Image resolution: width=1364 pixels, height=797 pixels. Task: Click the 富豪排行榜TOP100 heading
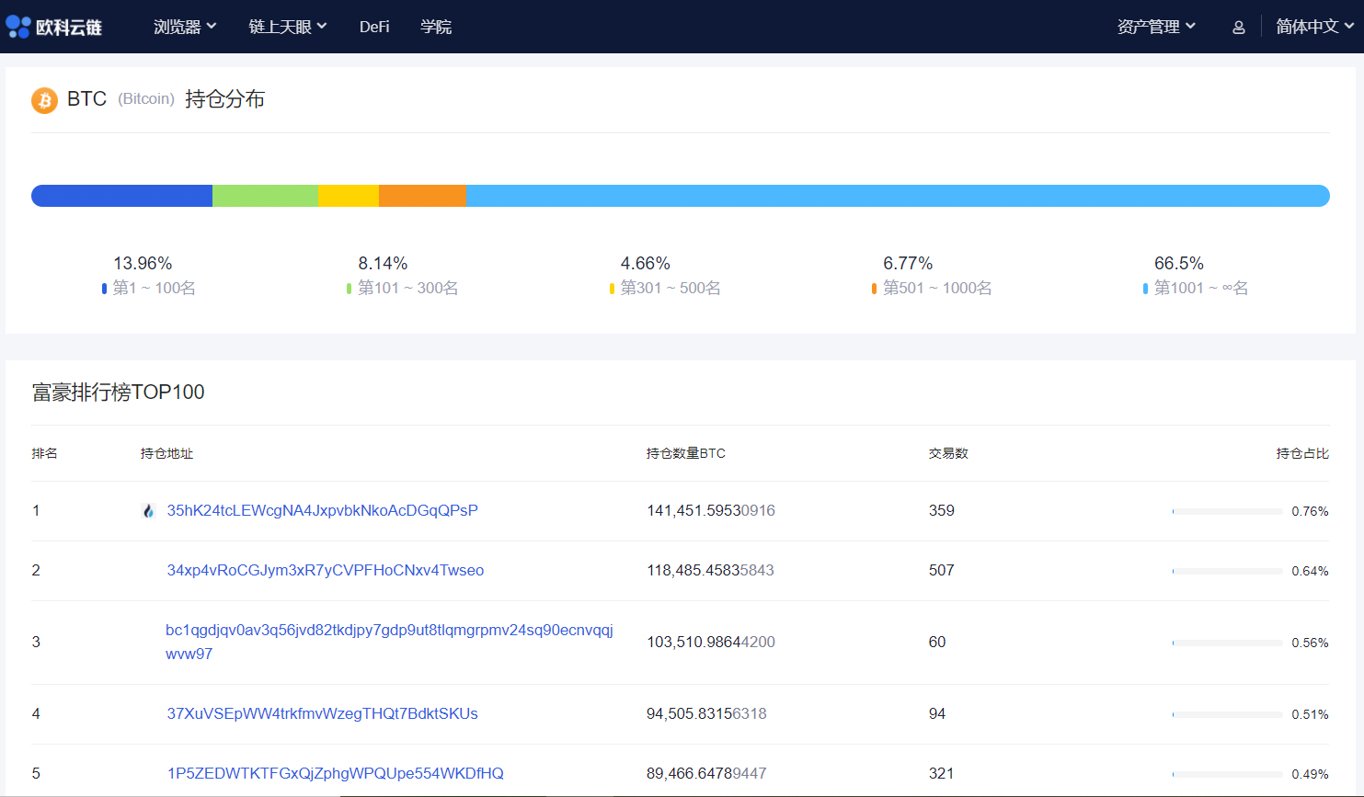[119, 393]
